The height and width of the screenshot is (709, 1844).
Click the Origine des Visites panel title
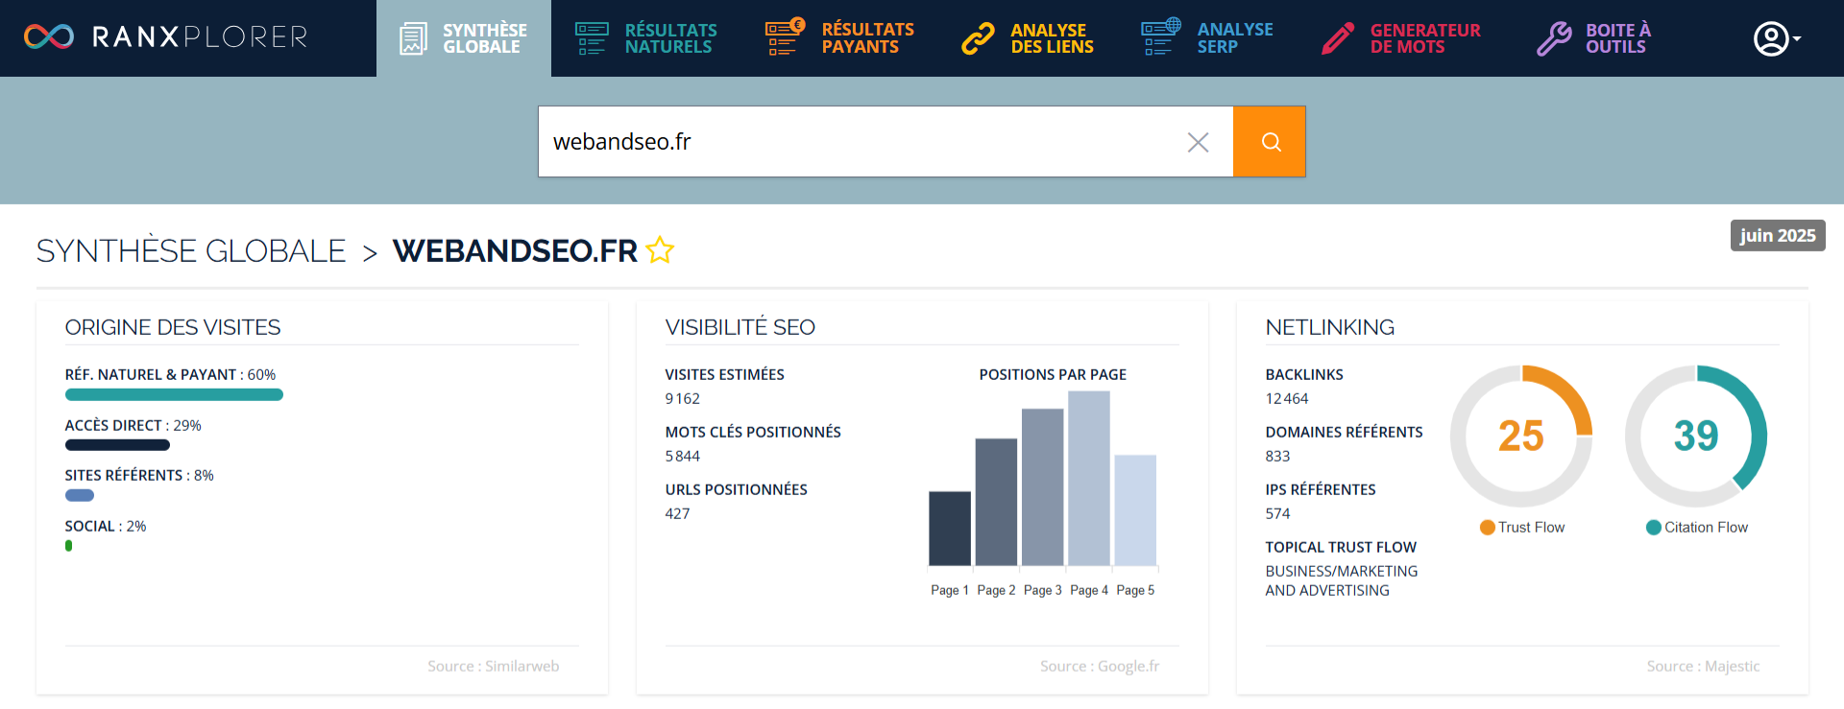click(173, 327)
